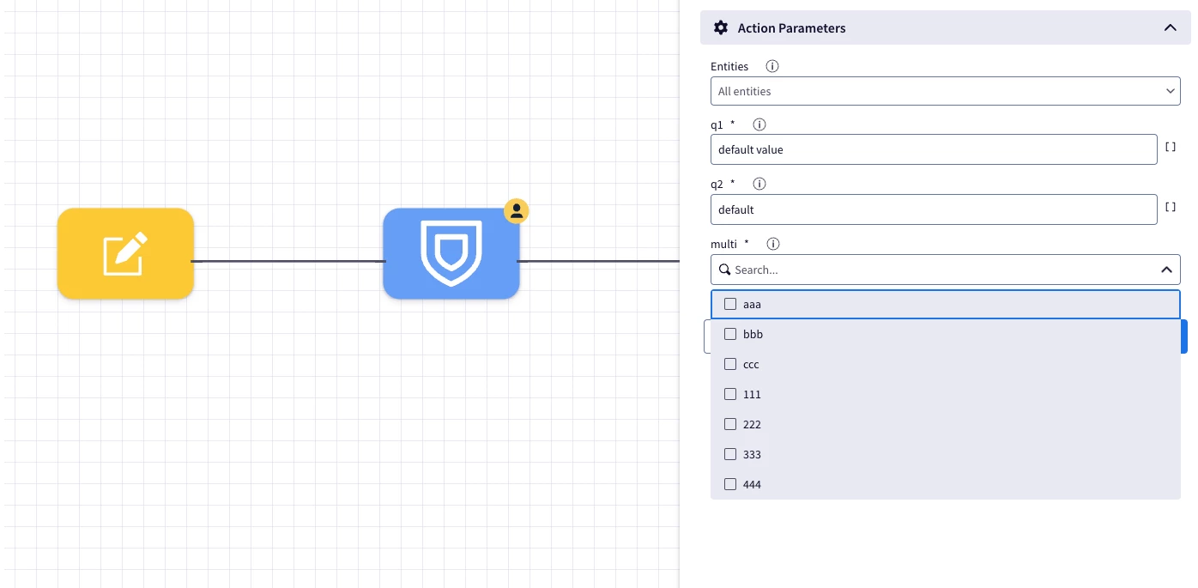
Task: Click the user badge on shield node
Action: click(x=516, y=210)
